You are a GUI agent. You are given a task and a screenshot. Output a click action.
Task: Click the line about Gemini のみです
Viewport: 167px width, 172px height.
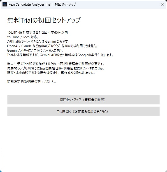pyautogui.click(x=38, y=42)
